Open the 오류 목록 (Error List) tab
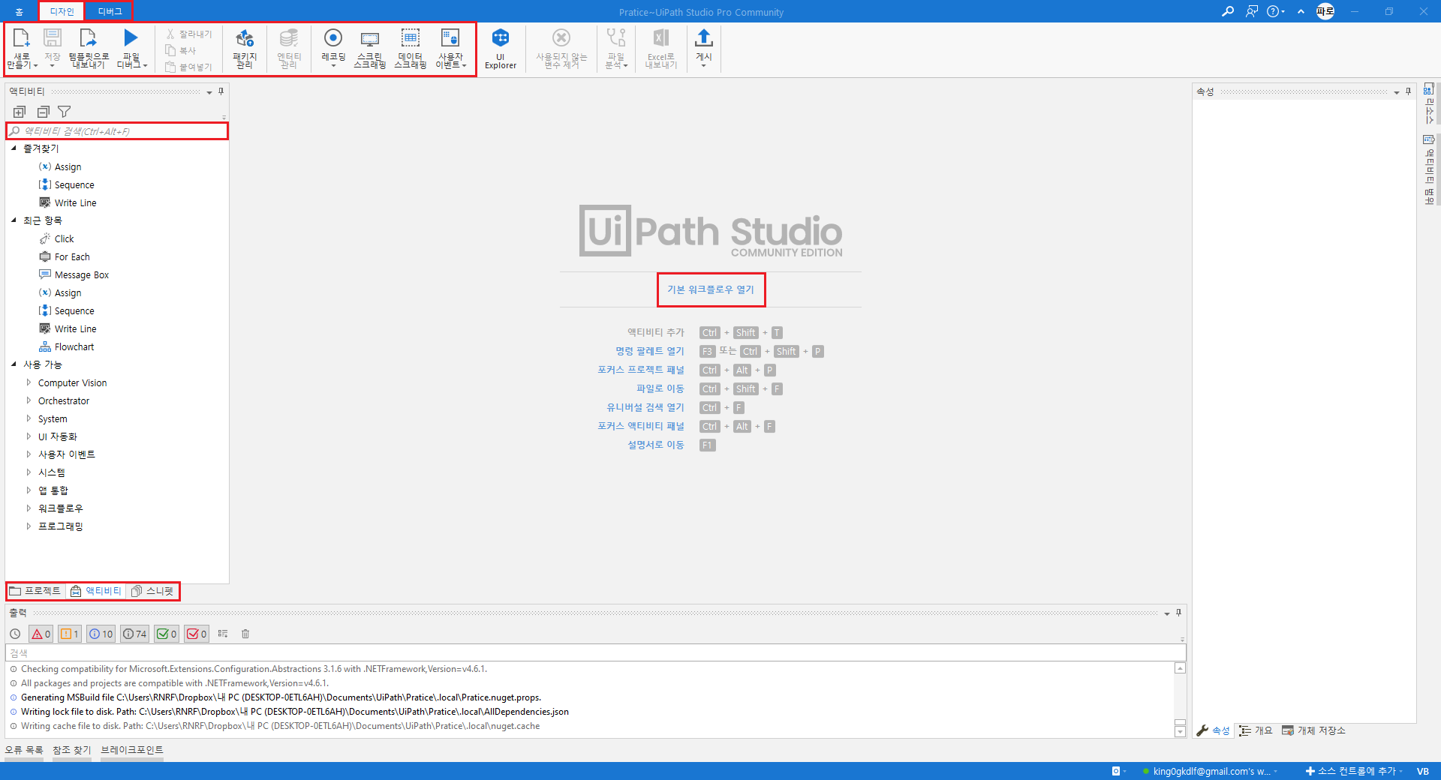 (x=24, y=750)
